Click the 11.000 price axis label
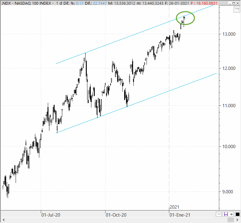The width and height of the screenshot is (241, 223). 229,105
